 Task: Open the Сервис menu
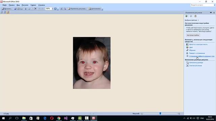pos(33,5)
